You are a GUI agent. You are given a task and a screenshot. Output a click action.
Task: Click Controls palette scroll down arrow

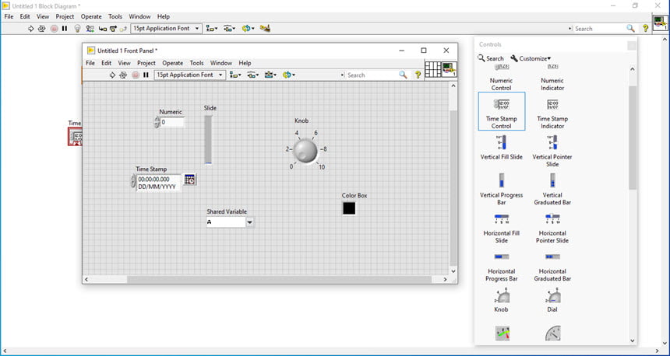(x=633, y=340)
